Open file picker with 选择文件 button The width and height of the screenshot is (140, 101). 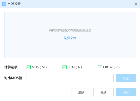coord(70,38)
